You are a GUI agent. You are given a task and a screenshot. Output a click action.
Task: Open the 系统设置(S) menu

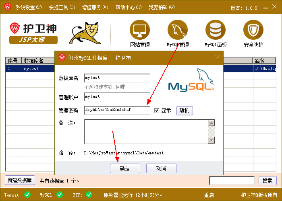coord(29,7)
